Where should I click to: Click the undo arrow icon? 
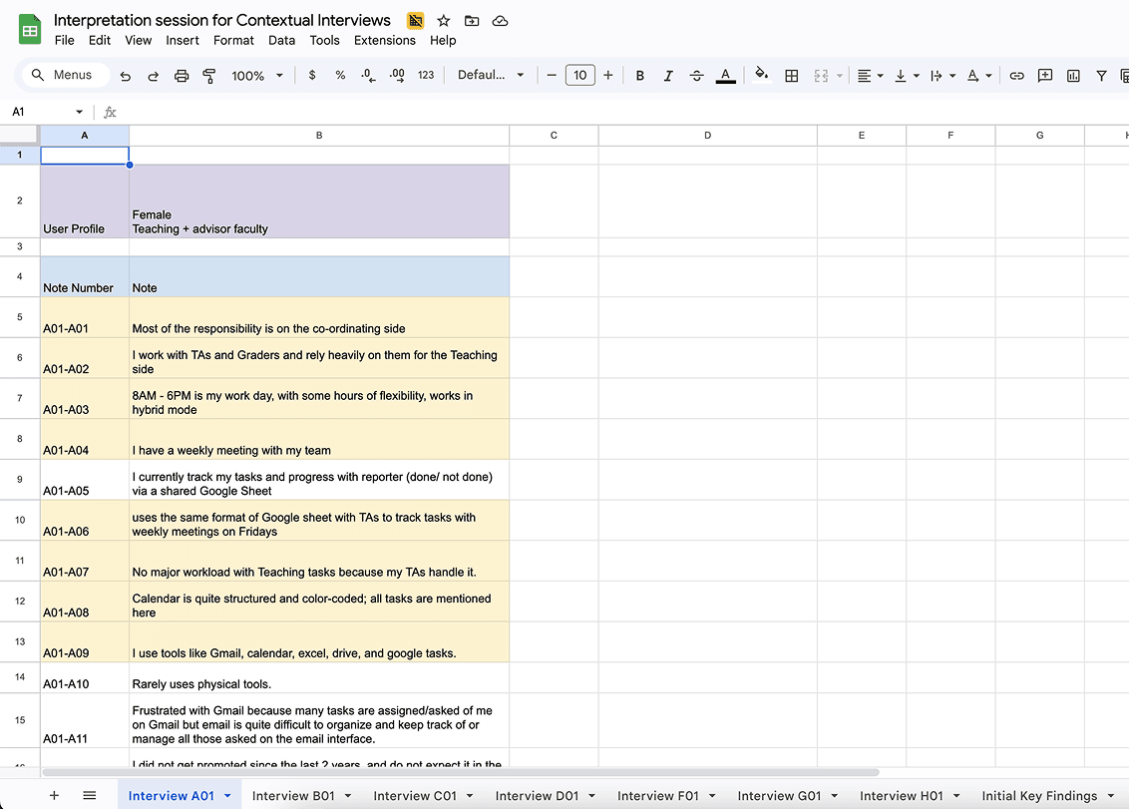[125, 76]
